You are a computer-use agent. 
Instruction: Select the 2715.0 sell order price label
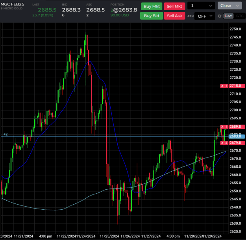pos(237,86)
